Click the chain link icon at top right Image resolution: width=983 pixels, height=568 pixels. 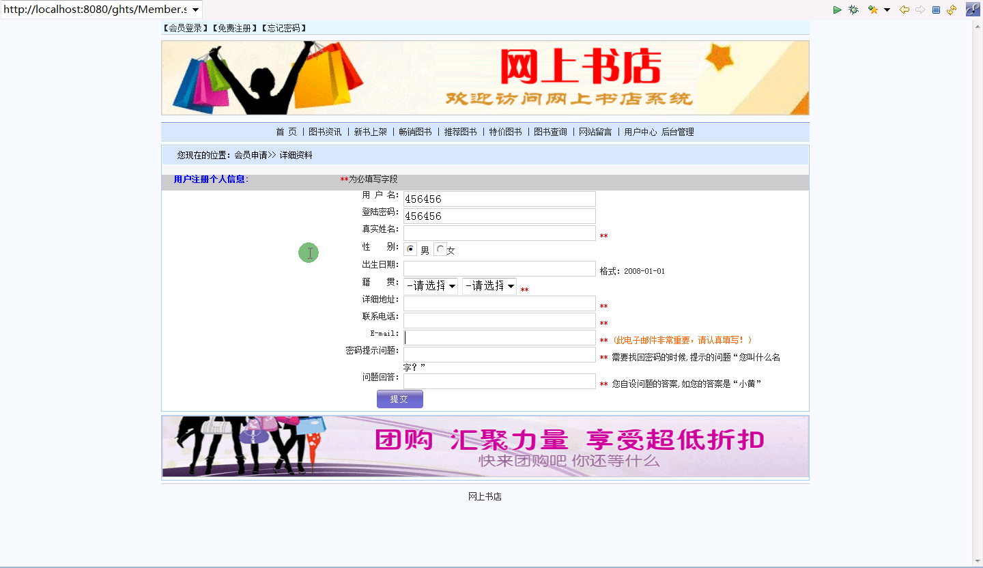click(973, 9)
